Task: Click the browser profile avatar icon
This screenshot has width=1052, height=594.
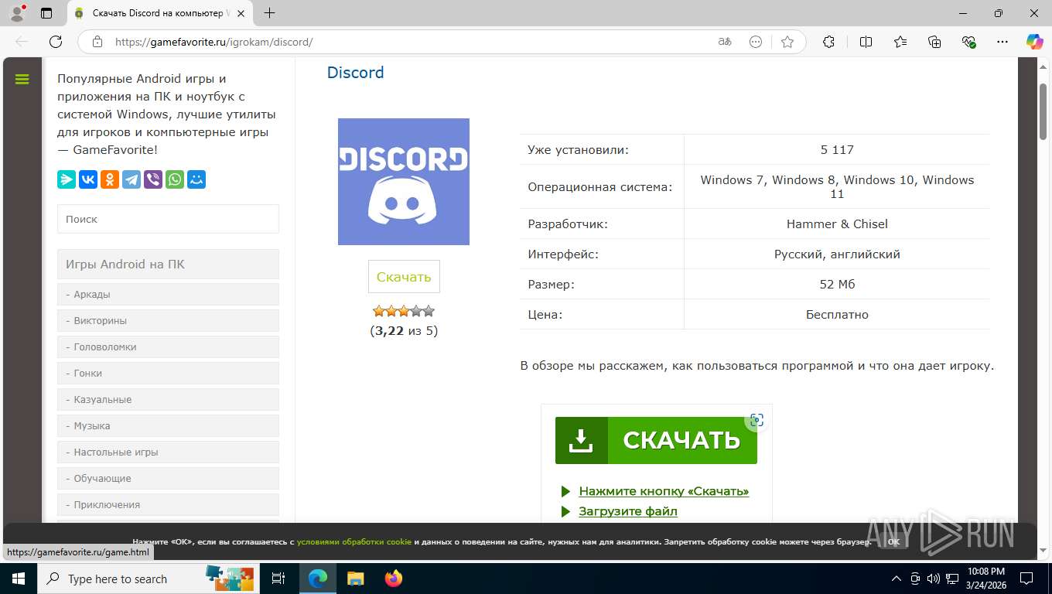Action: coord(16,13)
